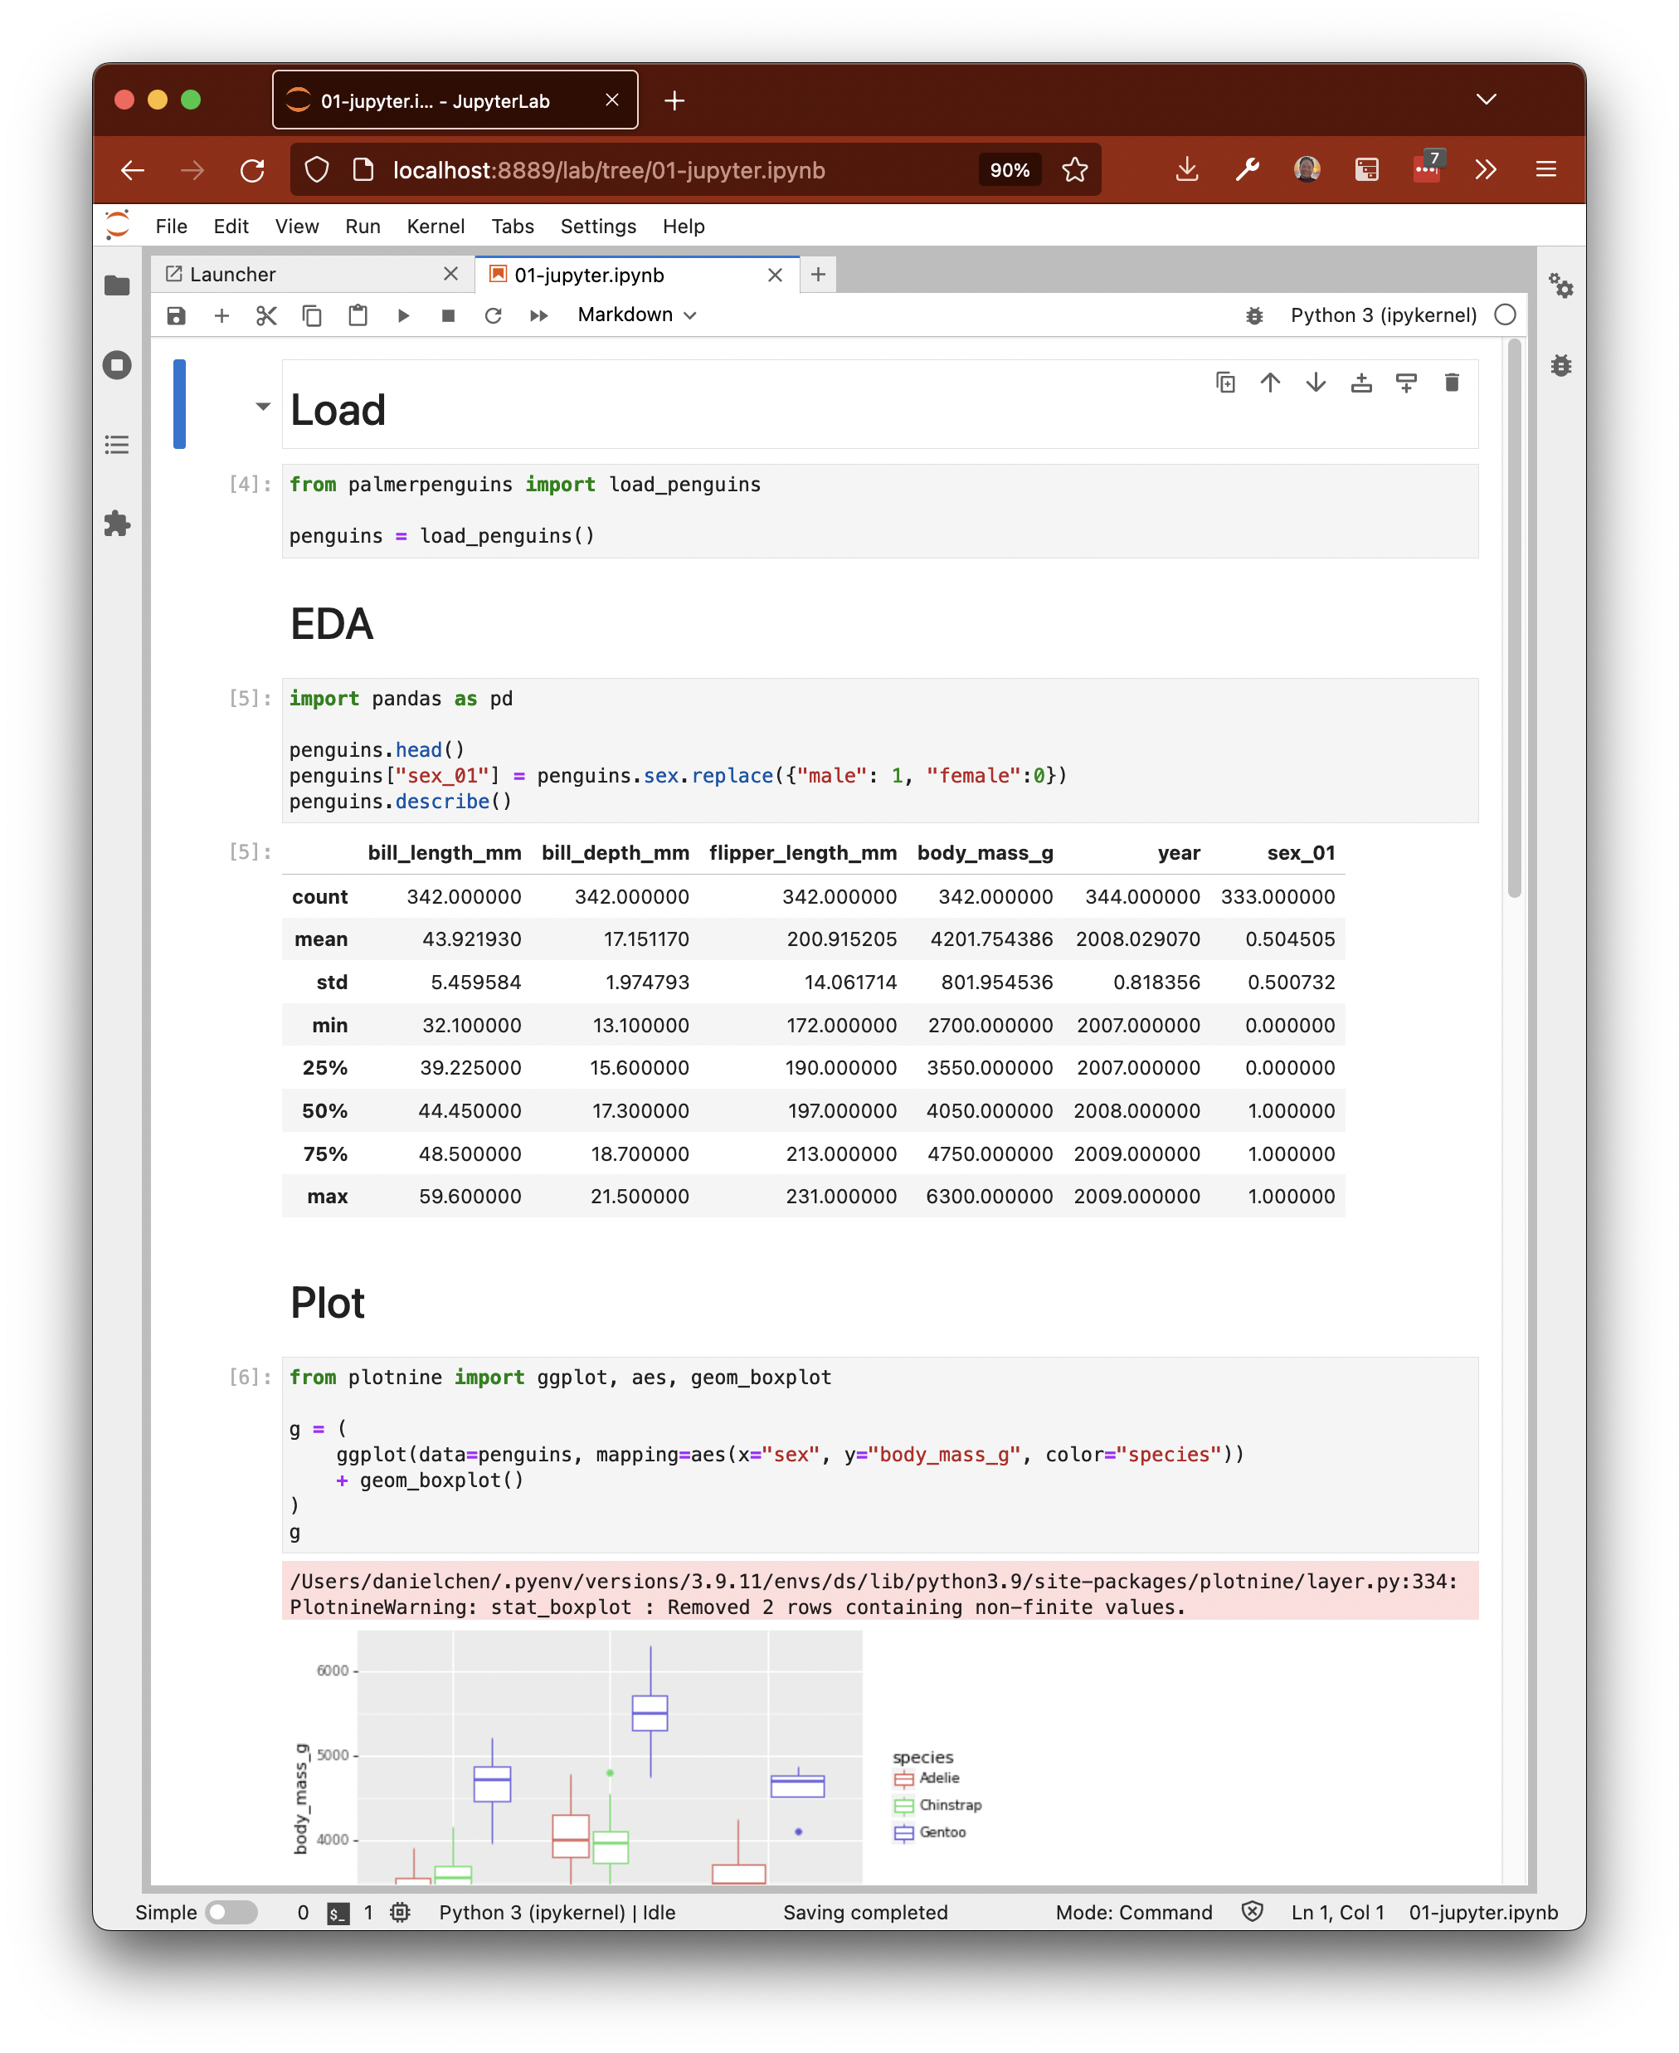
Task: Run the selected cell with play icon
Action: click(x=403, y=315)
